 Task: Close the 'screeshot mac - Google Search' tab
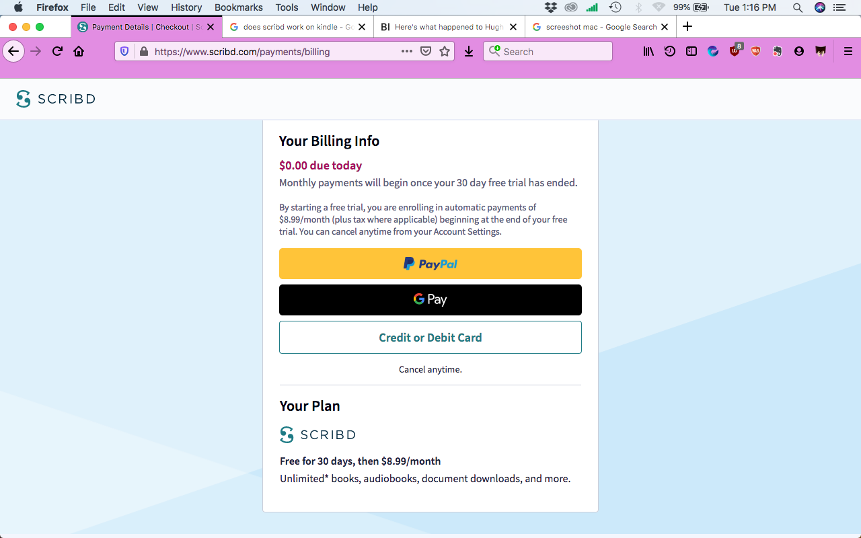(x=665, y=27)
